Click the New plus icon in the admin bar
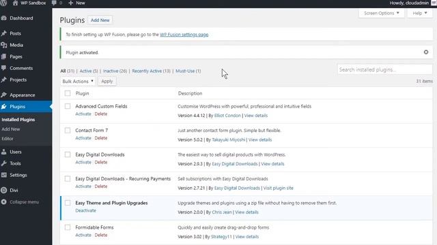The width and height of the screenshot is (437, 245). tap(70, 3)
